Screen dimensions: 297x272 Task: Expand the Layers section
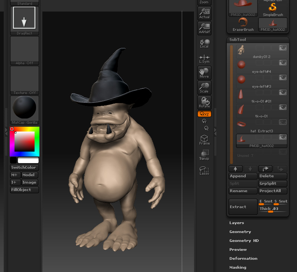pos(236,223)
